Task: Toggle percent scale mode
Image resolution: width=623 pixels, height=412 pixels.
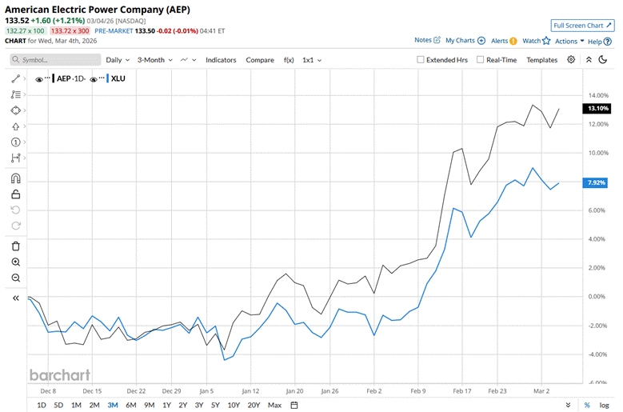Action: coord(587,406)
